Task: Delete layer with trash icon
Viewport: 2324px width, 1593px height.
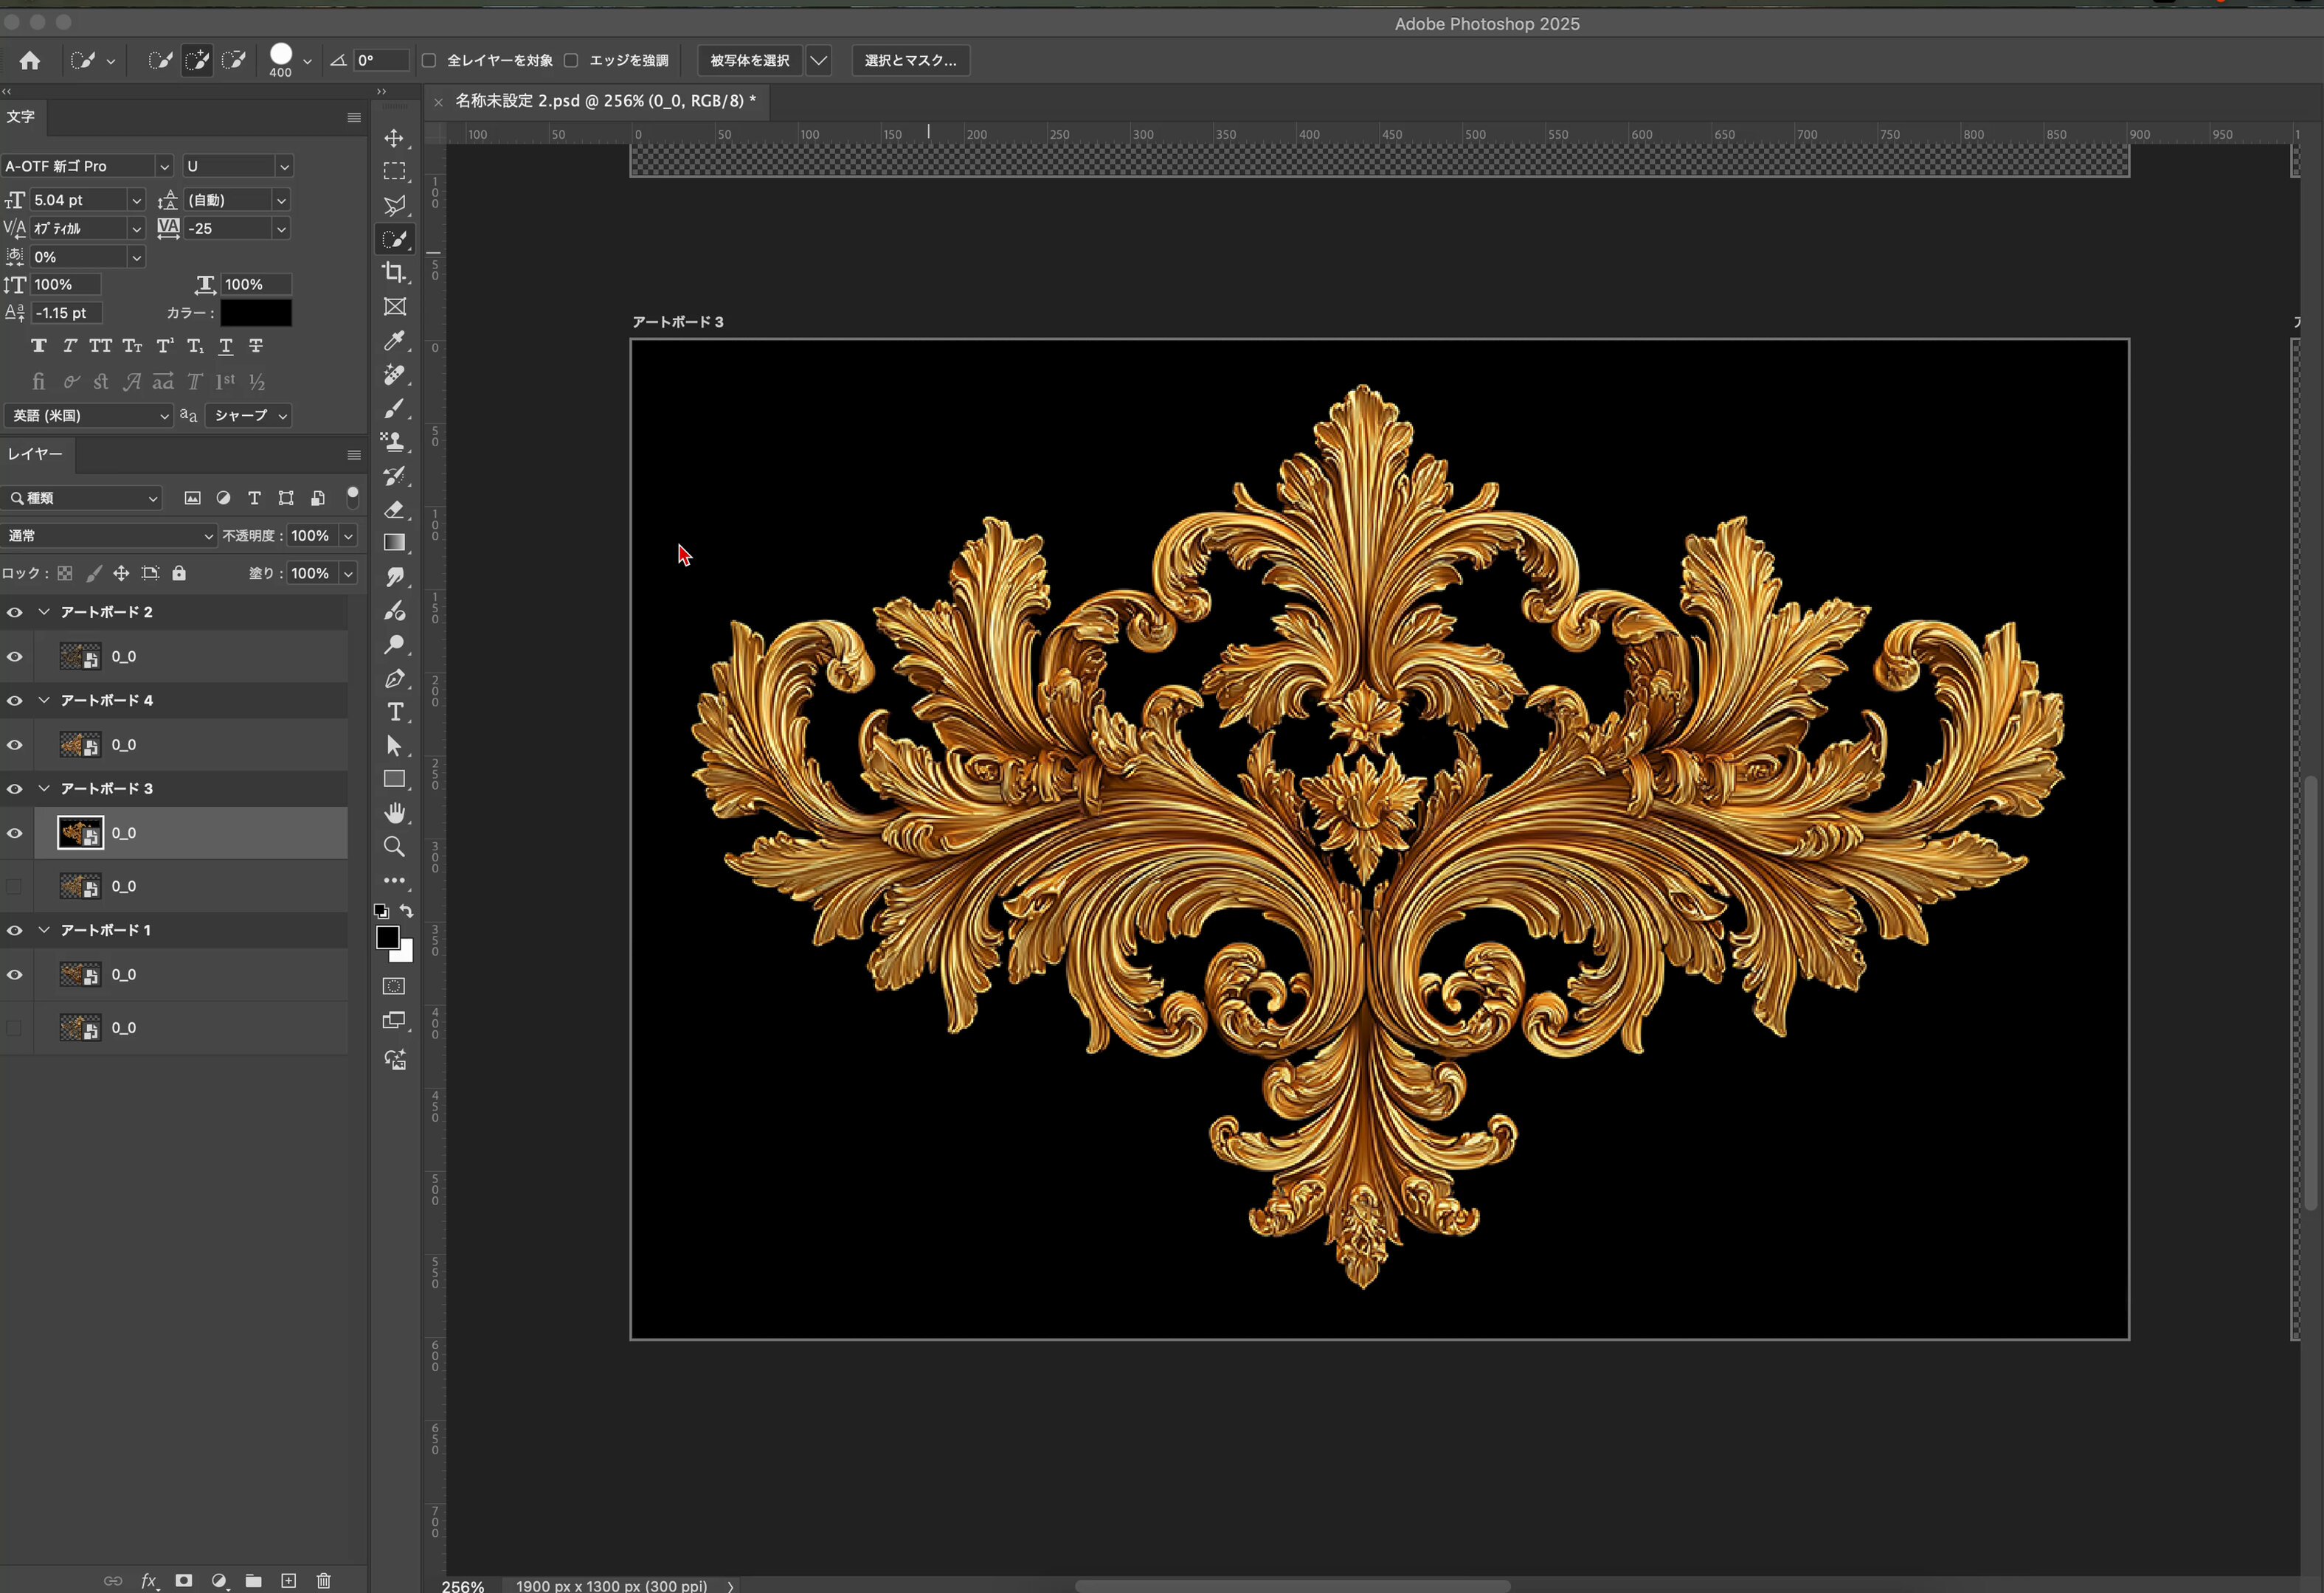Action: click(x=323, y=1580)
